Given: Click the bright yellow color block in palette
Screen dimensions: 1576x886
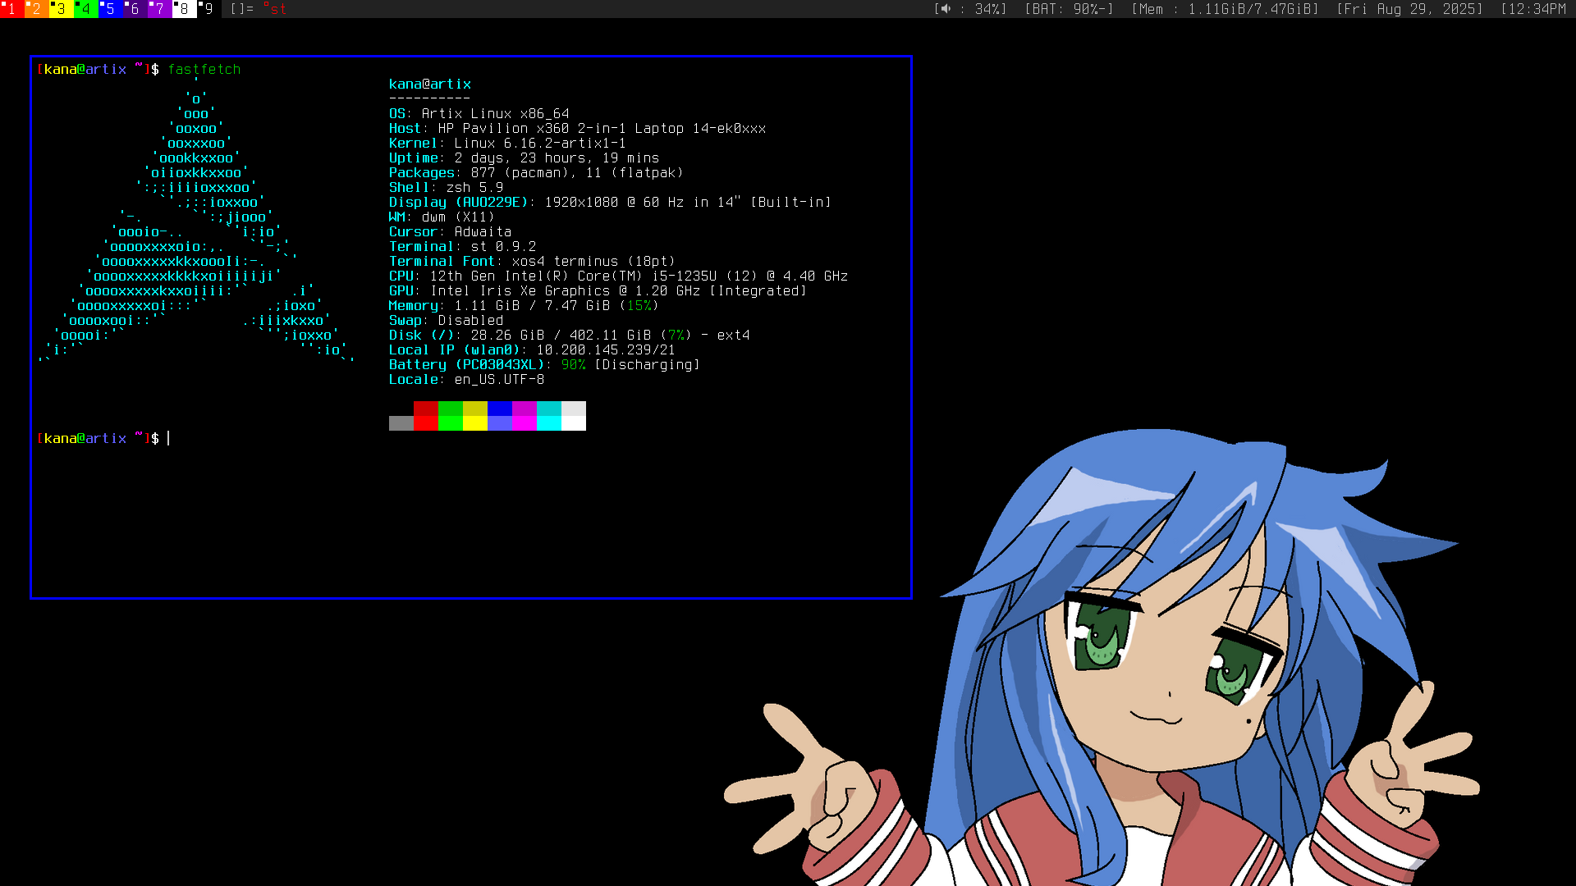Looking at the screenshot, I should click(475, 423).
